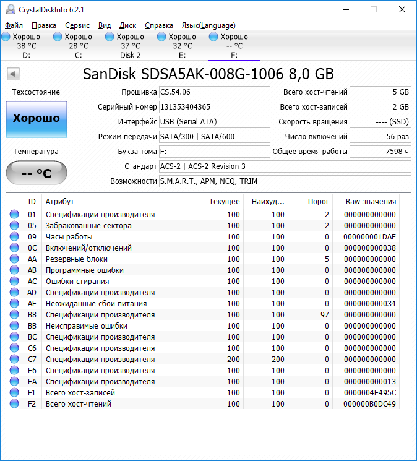Minimize the CrystalDiskInfo window

(x=346, y=10)
